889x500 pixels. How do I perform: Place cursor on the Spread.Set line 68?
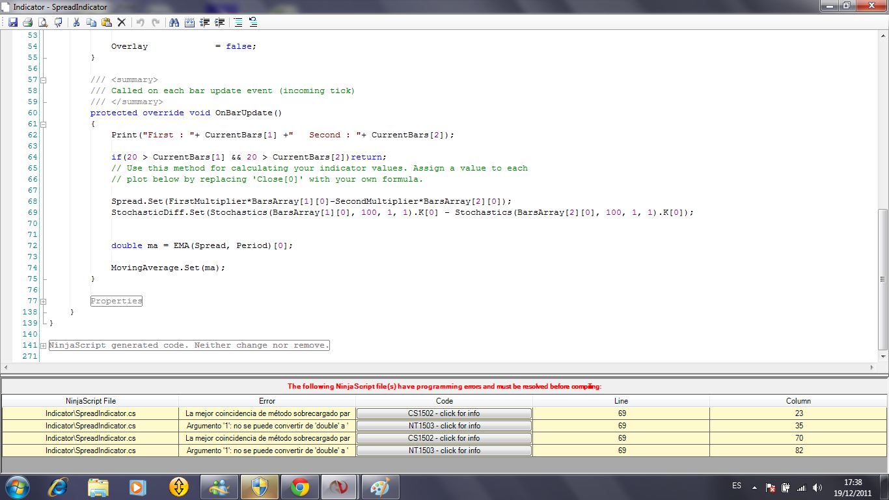click(x=312, y=202)
